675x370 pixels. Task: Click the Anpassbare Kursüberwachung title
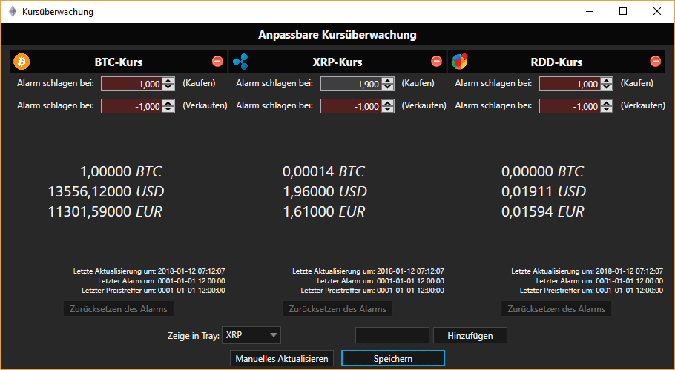tap(337, 35)
